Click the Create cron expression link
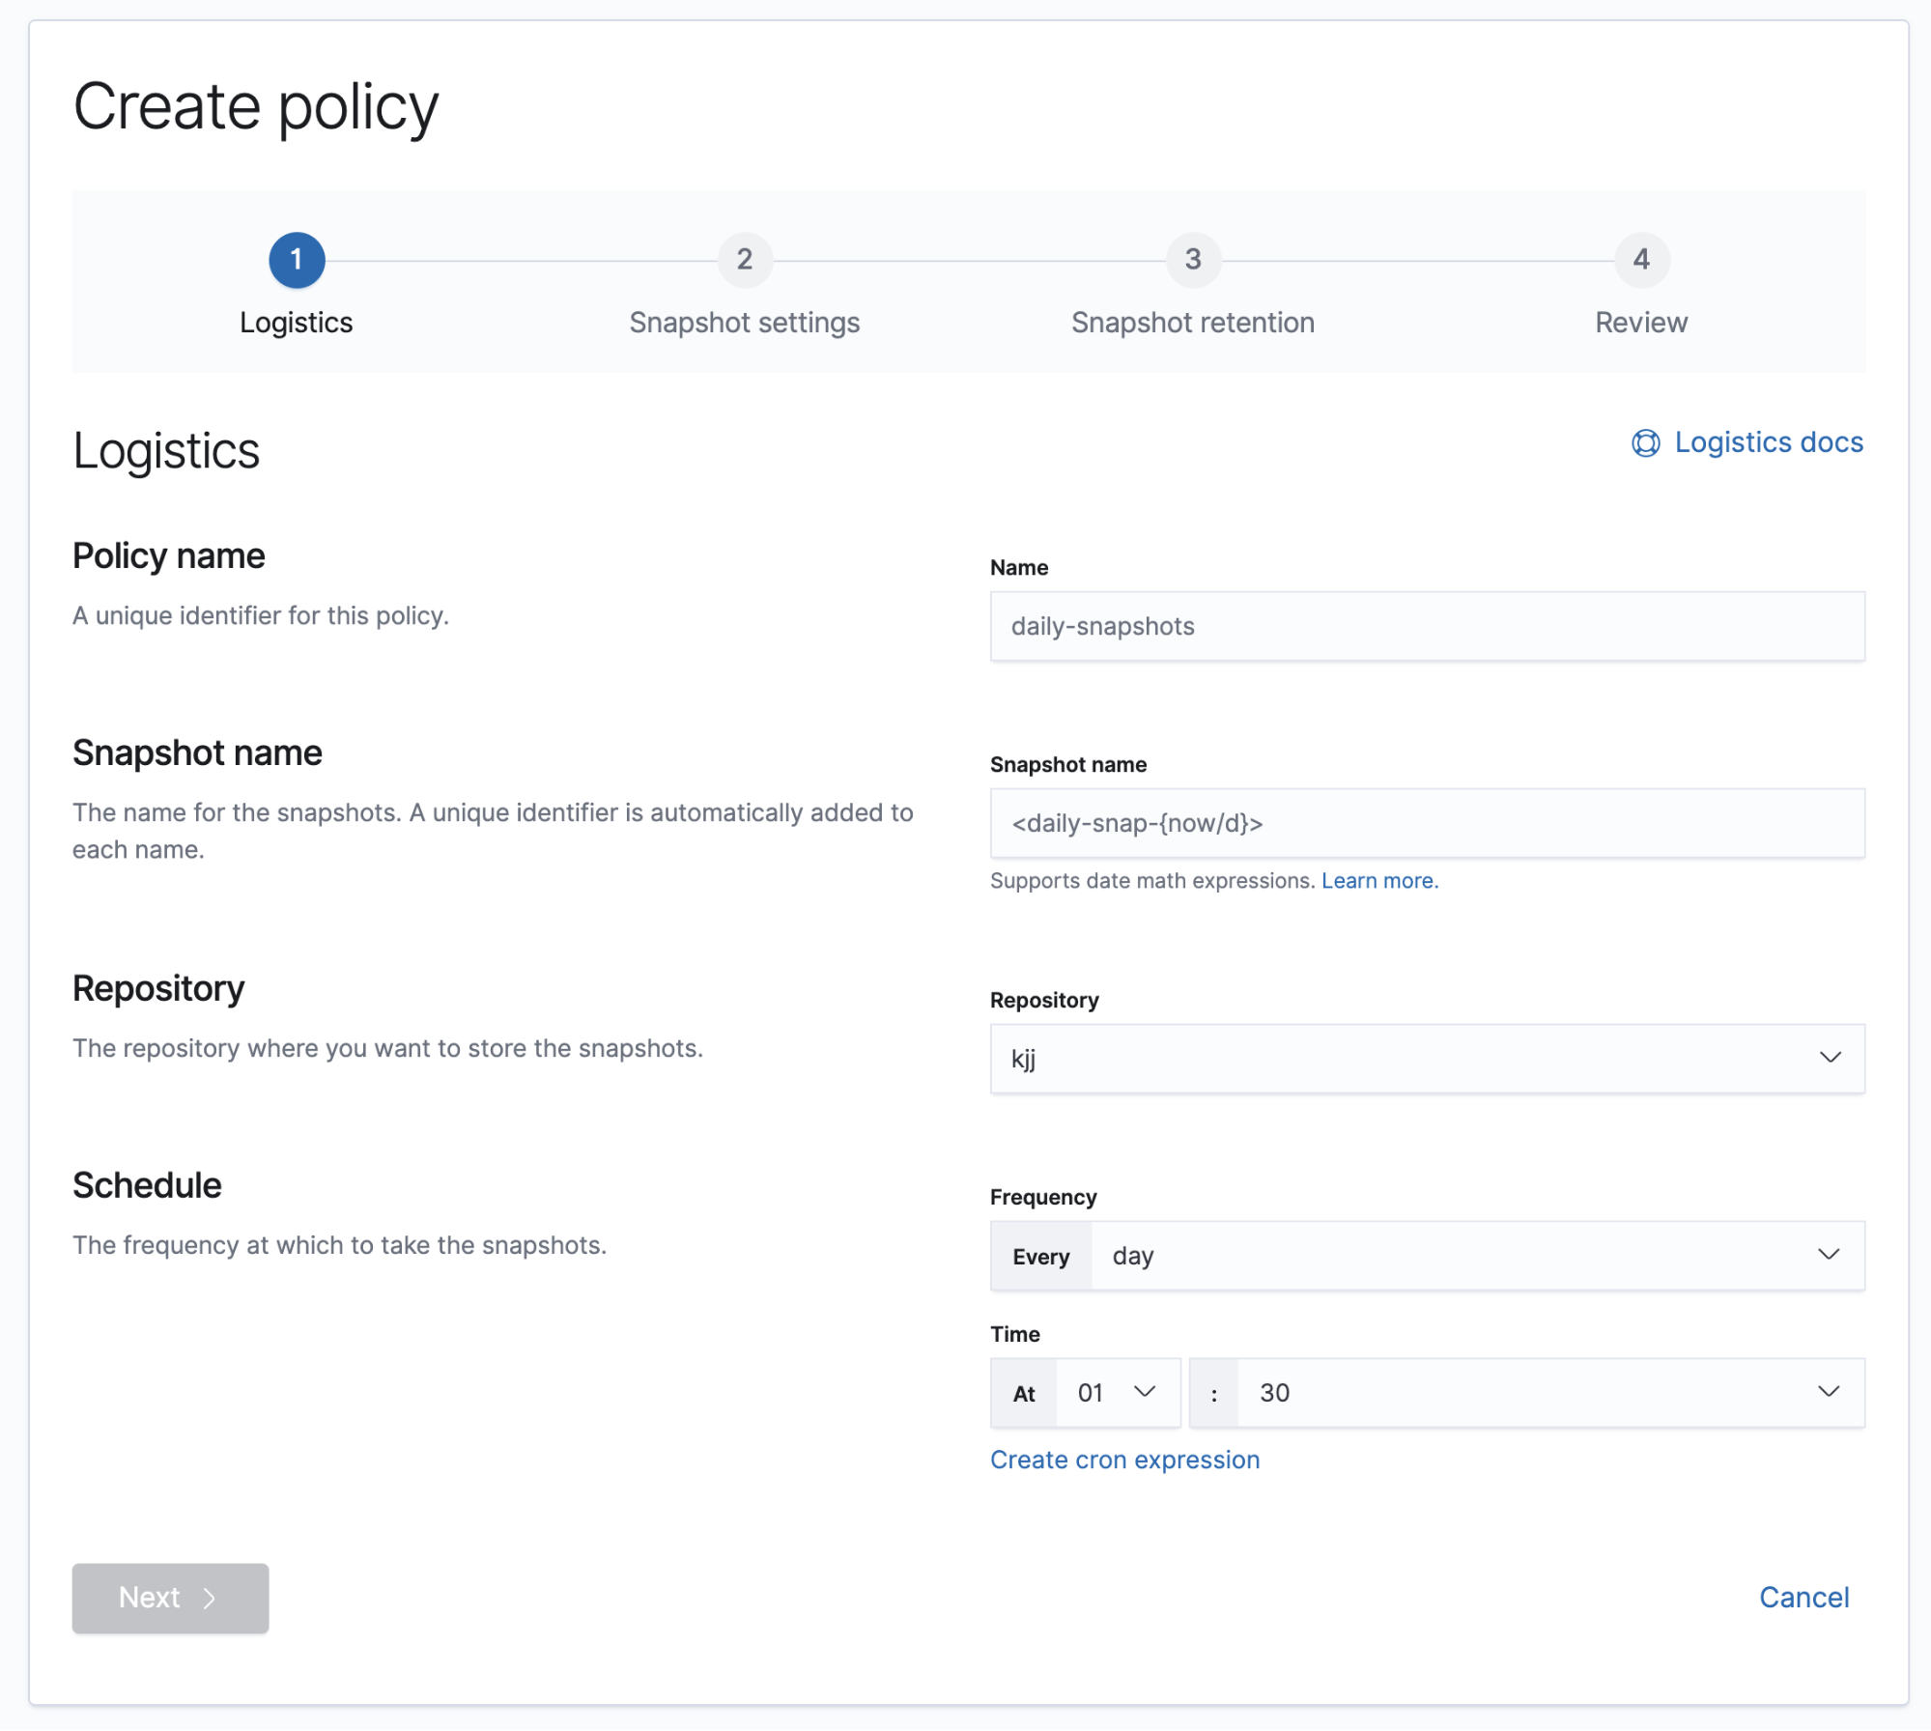This screenshot has width=1931, height=1731. (x=1124, y=1460)
